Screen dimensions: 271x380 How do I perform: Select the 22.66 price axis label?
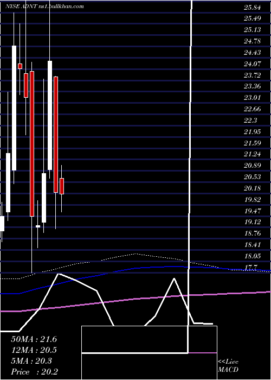252,109
